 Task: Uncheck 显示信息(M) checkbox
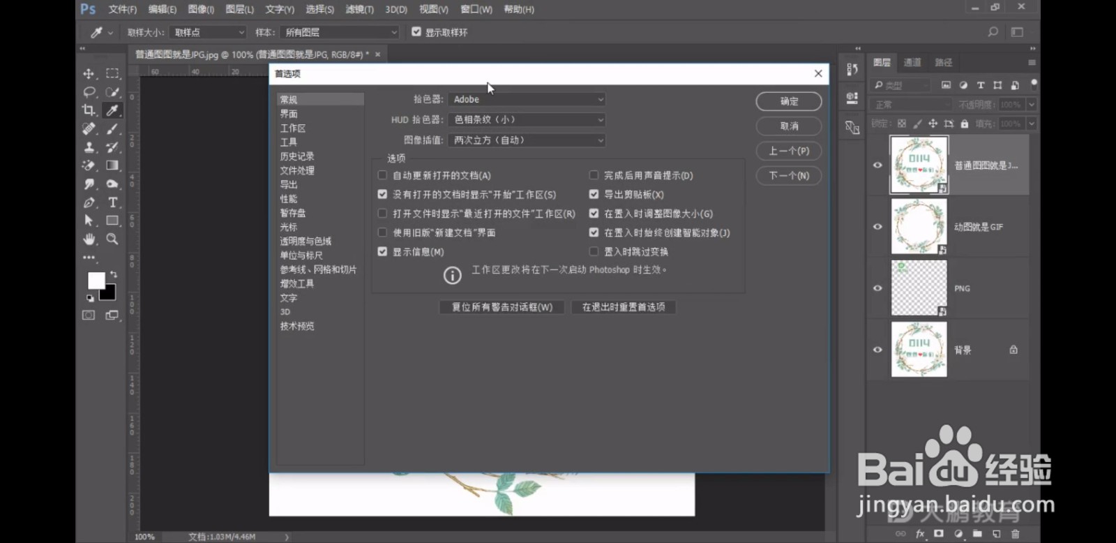[x=382, y=251]
